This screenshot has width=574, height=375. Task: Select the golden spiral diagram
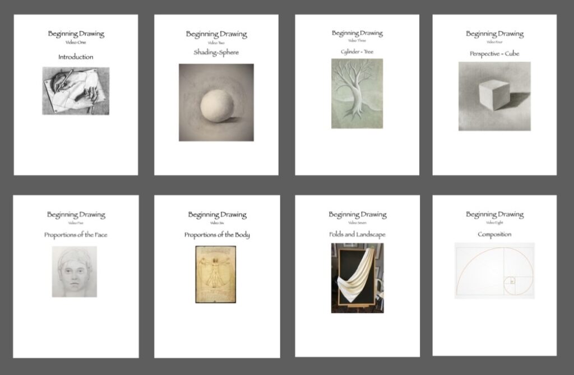tap(494, 270)
